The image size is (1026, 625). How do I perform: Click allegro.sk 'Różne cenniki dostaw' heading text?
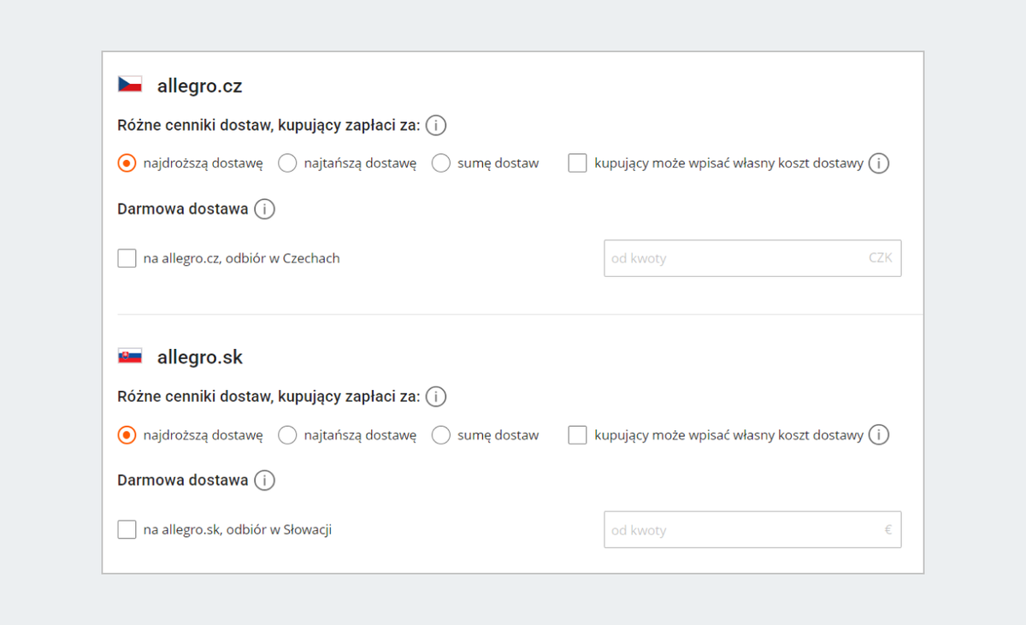tap(268, 398)
